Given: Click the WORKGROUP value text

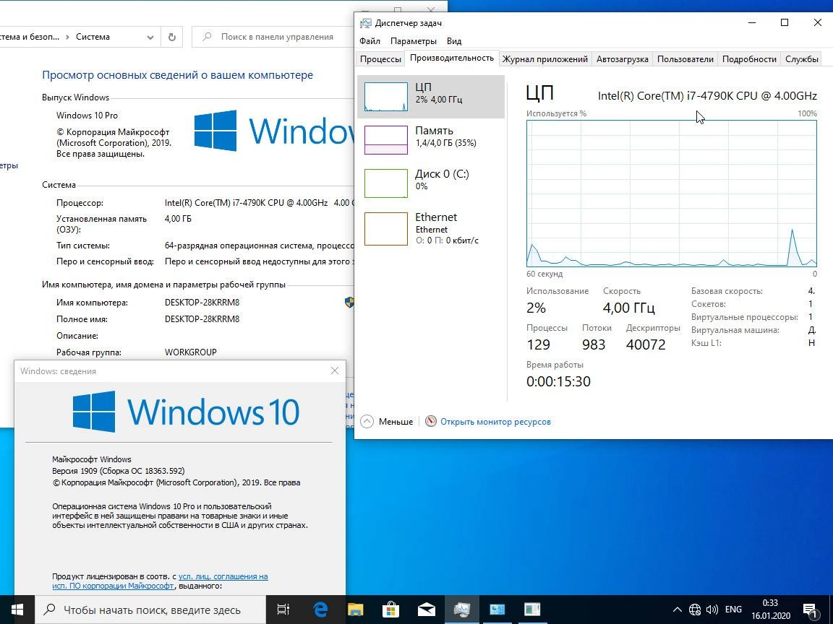Looking at the screenshot, I should click(x=190, y=352).
